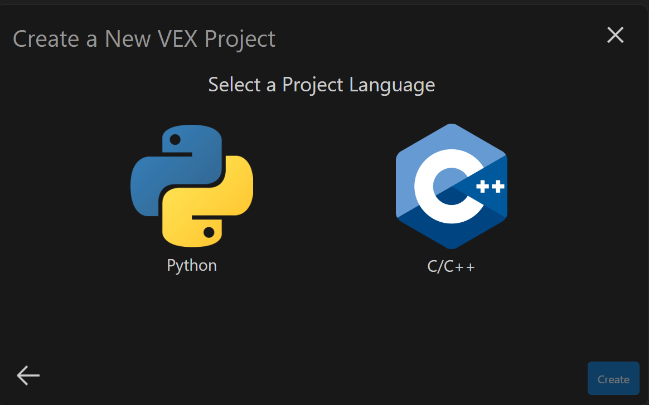Click the Create a New VEX Project title
Image resolution: width=649 pixels, height=405 pixels.
point(144,38)
